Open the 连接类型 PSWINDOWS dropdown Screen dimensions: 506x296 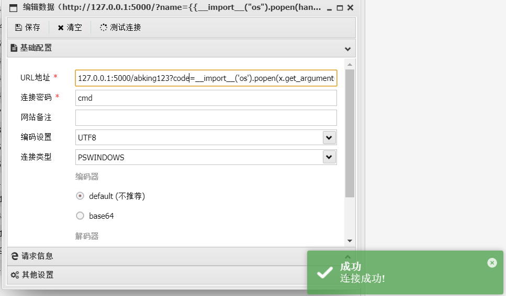coord(329,157)
